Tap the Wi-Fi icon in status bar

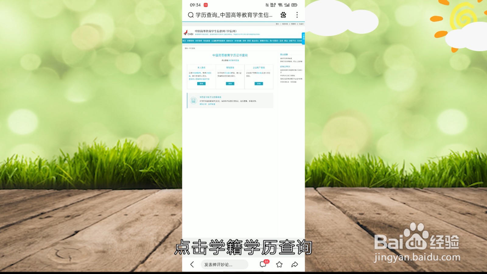point(280,5)
